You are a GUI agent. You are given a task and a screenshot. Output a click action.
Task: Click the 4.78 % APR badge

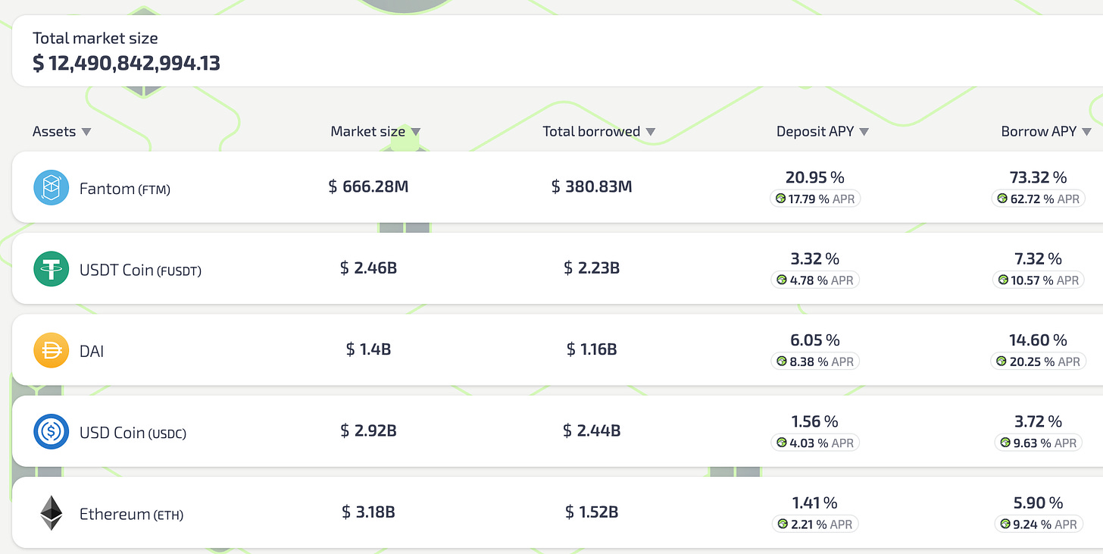click(x=815, y=280)
